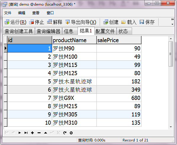Click salePrice value 119
The image size is (177, 145).
119,114
